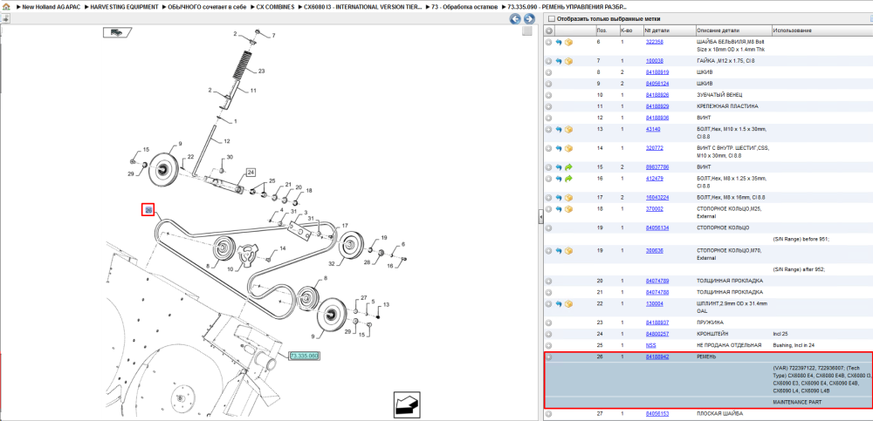Collapse parts panel using splitter handle arrow
This screenshot has height=421, width=873.
coord(540,217)
